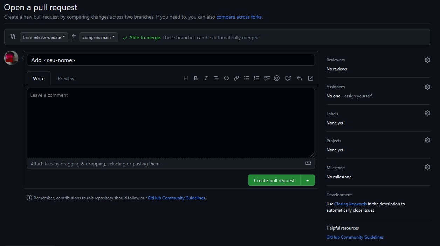Click the pull request title field
The image size is (440, 246).
(x=171, y=60)
